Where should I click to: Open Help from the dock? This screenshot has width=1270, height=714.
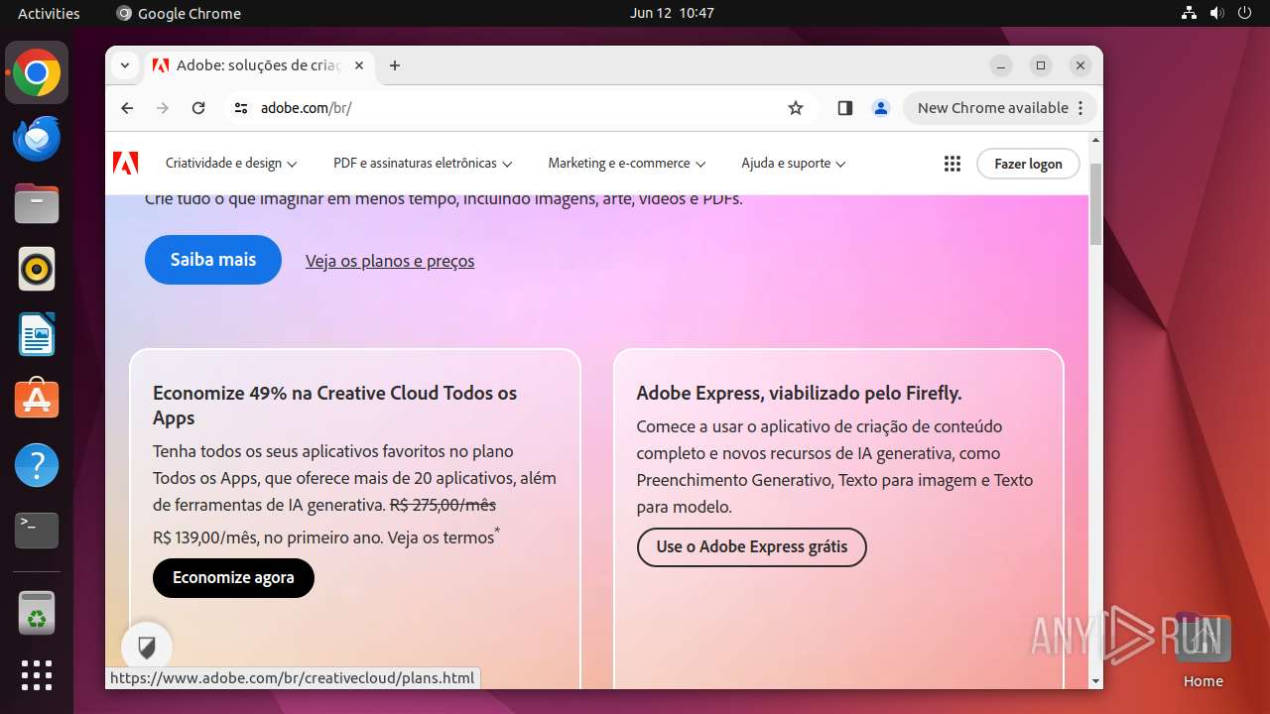tap(37, 464)
